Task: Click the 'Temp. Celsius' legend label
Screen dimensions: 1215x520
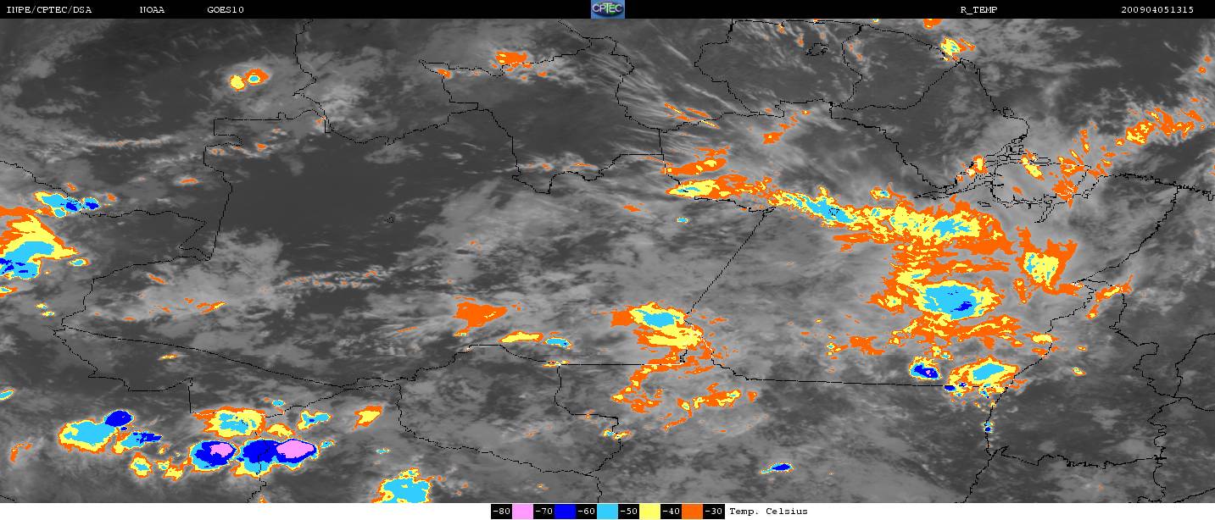Action: click(768, 512)
